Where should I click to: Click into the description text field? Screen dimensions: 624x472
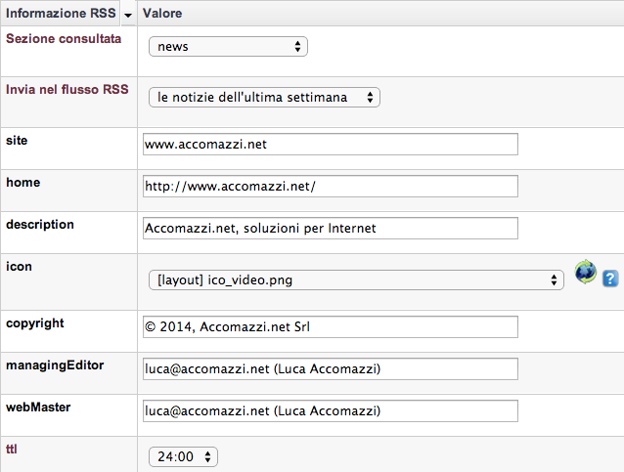coord(331,229)
